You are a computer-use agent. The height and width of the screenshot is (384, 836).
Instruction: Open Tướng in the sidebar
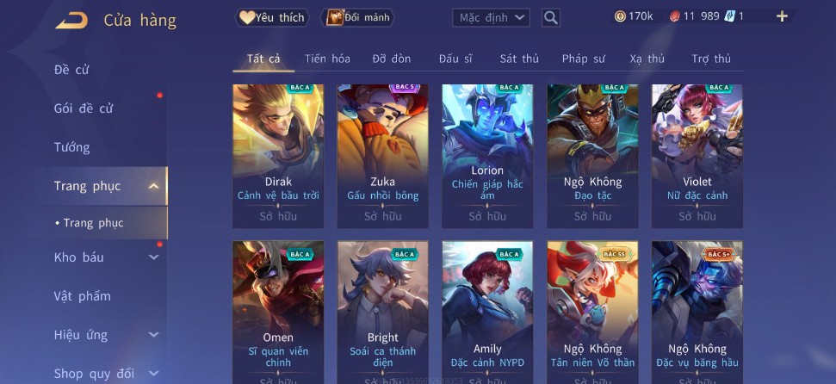(x=72, y=147)
